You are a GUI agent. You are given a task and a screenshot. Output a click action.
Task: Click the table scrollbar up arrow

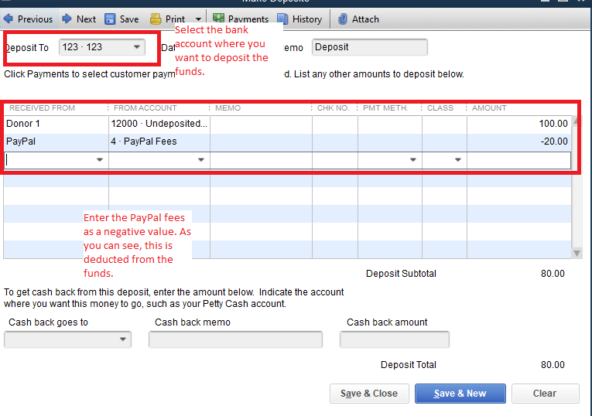(x=576, y=121)
